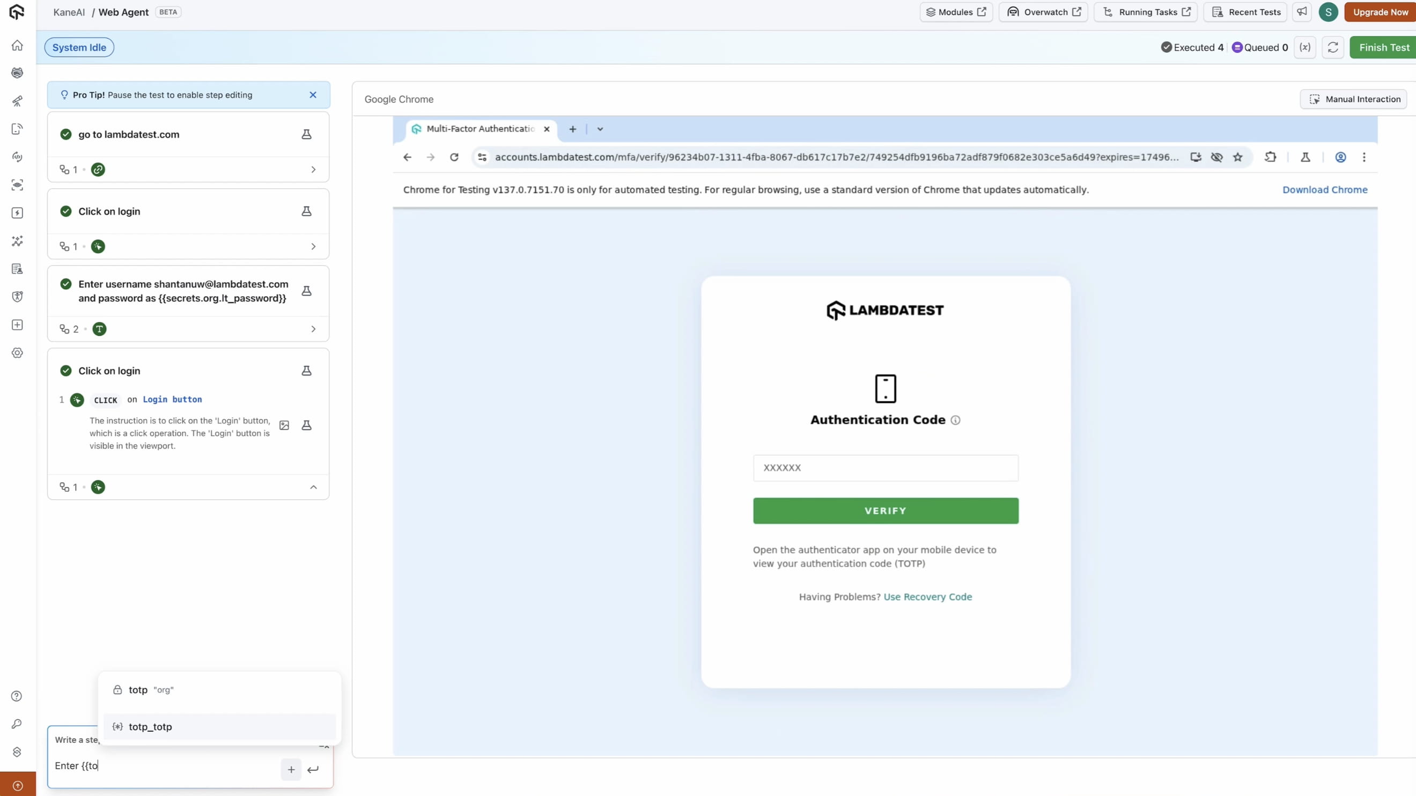1416x796 pixels.
Task: Click the green VERIFY button
Action: point(886,511)
